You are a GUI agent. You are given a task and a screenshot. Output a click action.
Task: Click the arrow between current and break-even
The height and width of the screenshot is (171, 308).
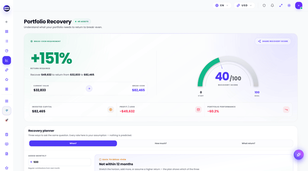(89, 88)
